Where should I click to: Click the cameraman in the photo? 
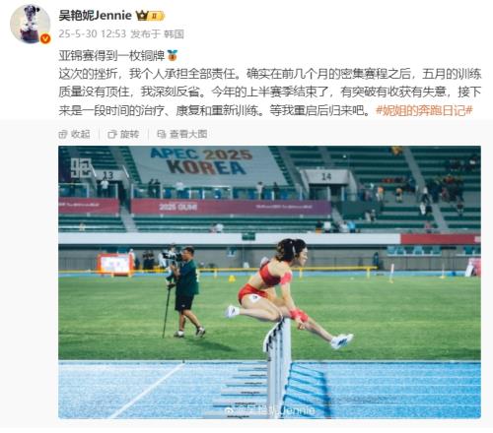184,292
